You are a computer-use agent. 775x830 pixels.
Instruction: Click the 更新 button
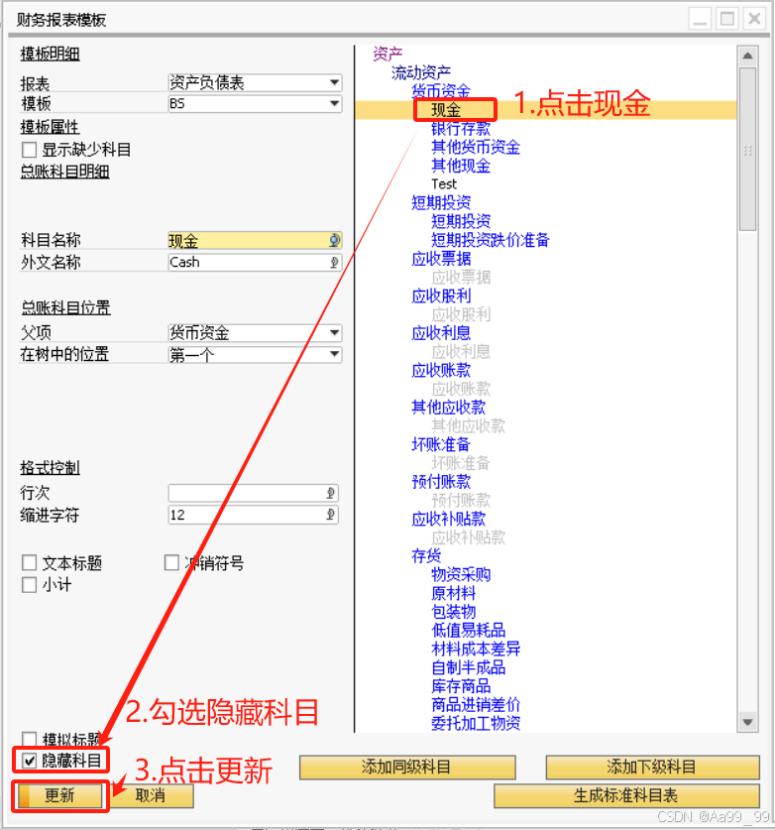(59, 795)
